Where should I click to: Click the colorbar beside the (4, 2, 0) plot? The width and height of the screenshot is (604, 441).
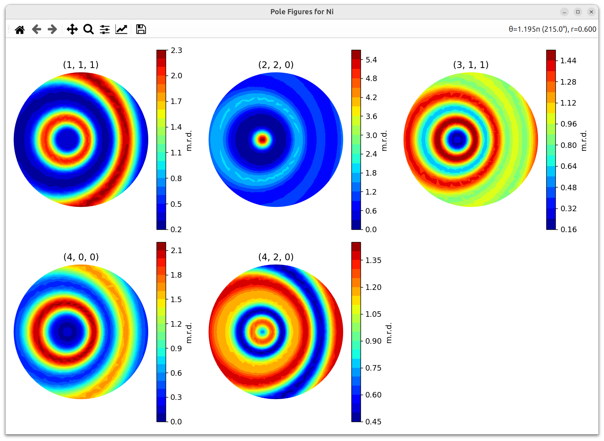(356, 332)
